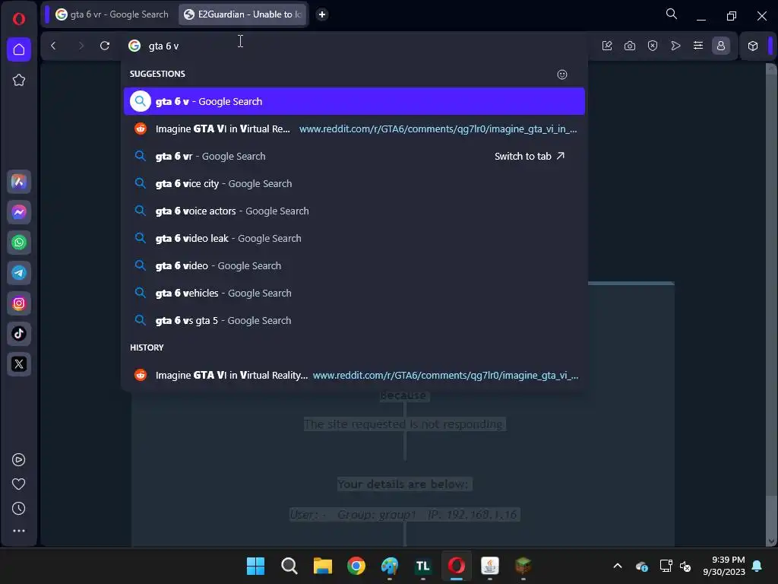Open Messenger in sidebar
The height and width of the screenshot is (584, 778).
pos(19,212)
